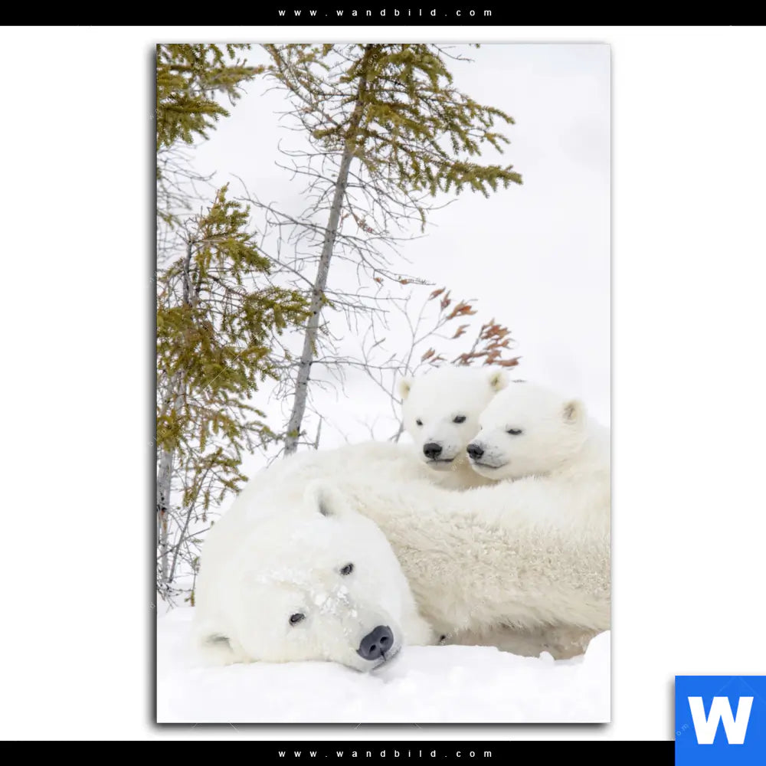The height and width of the screenshot is (766, 766).
Task: Click the mother polar bear's right eye
Action: coord(347,568)
